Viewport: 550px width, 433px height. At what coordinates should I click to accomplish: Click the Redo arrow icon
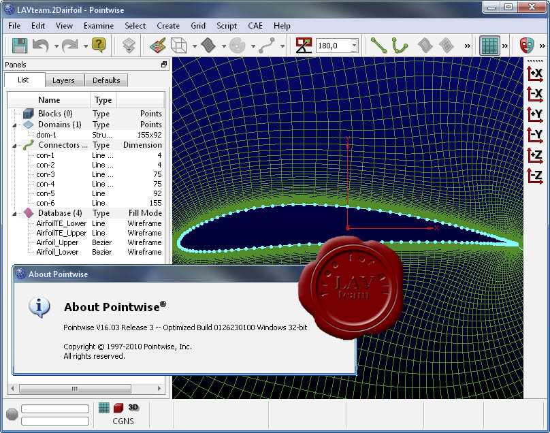[x=69, y=46]
